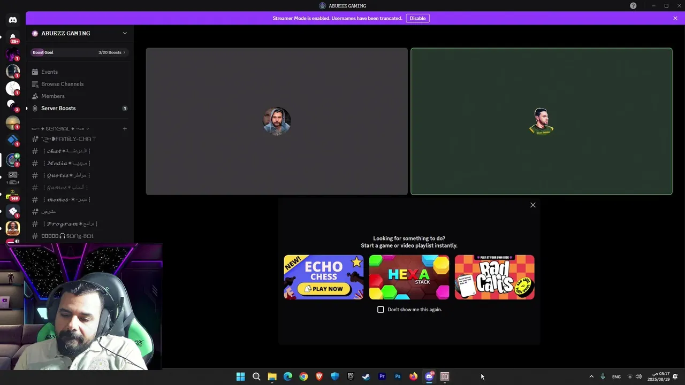Disable Streamer Mode from the banner

(x=417, y=18)
